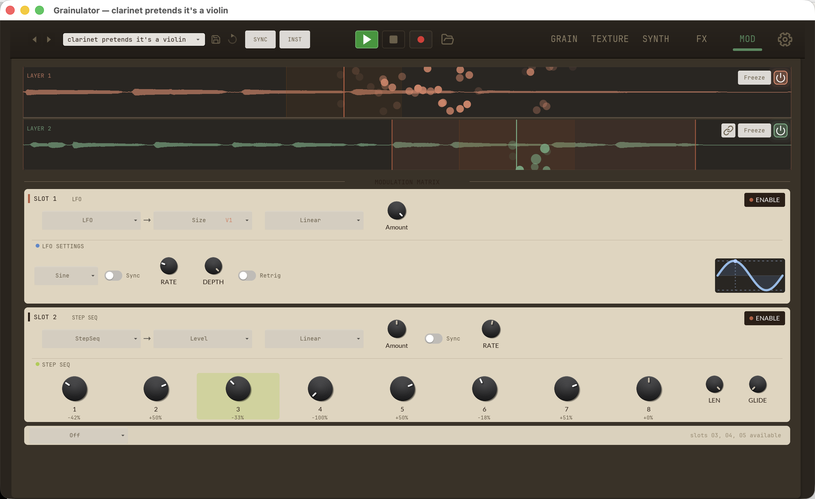Image resolution: width=815 pixels, height=499 pixels.
Task: Click the step 4 knob at -100%
Action: [320, 389]
